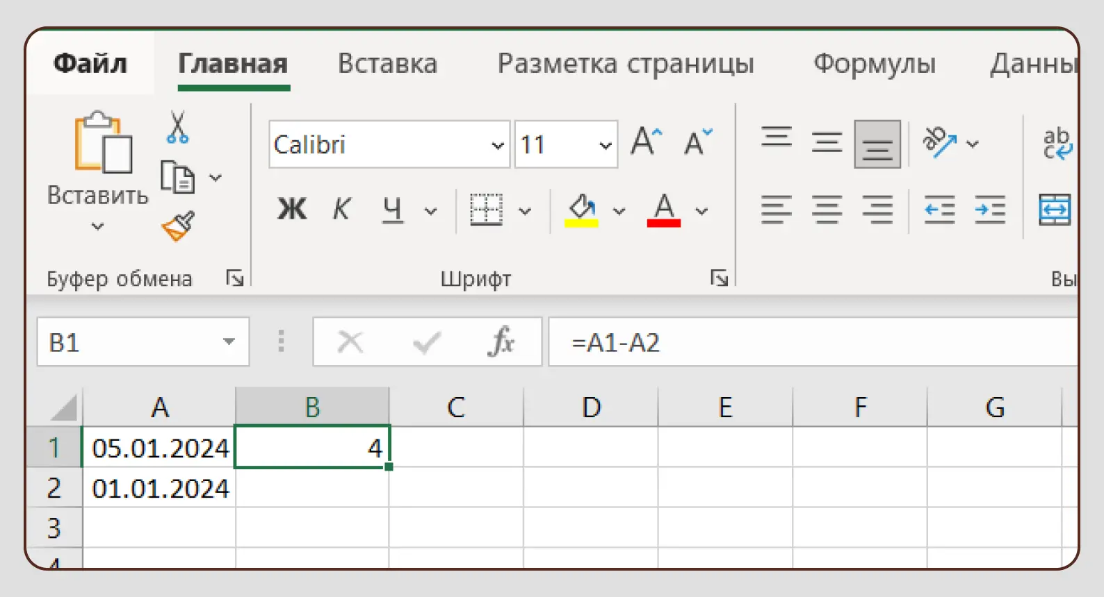
Task: Click cell B1 containing 4
Action: (312, 448)
